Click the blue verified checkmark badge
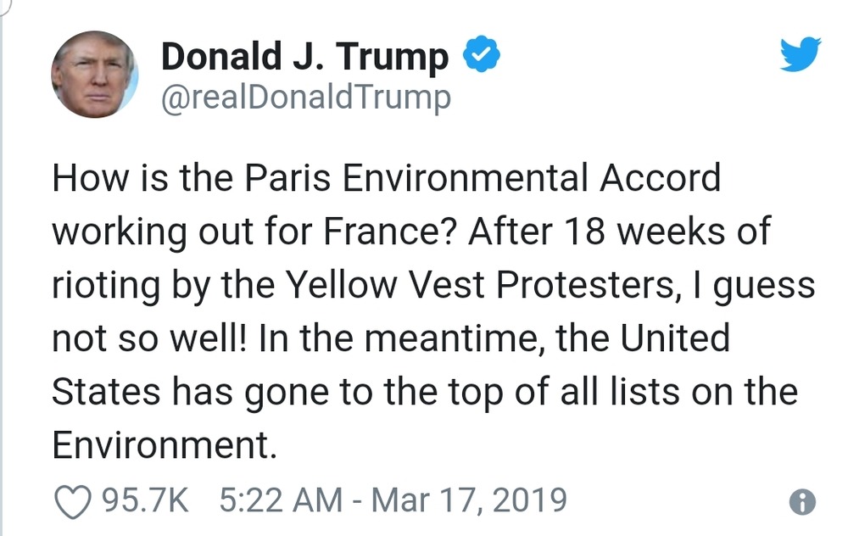 pyautogui.click(x=482, y=56)
